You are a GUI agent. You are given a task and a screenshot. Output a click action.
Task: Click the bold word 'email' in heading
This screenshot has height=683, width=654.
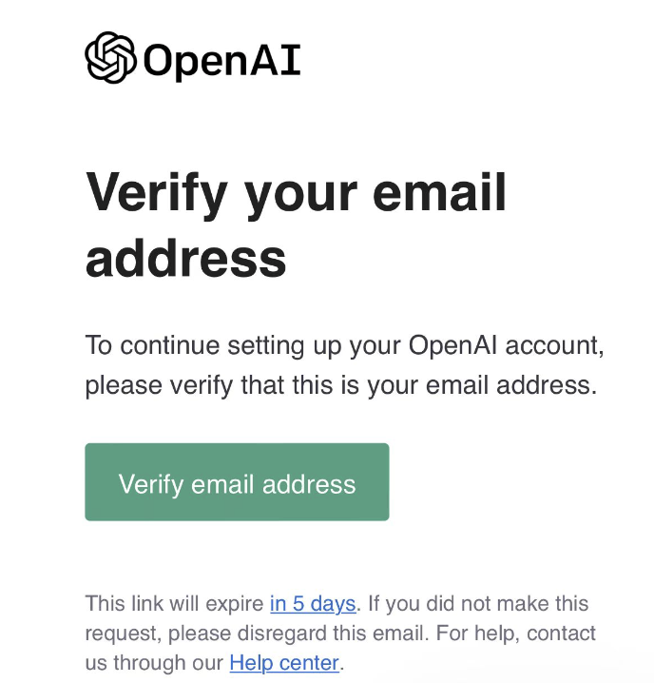coord(439,192)
